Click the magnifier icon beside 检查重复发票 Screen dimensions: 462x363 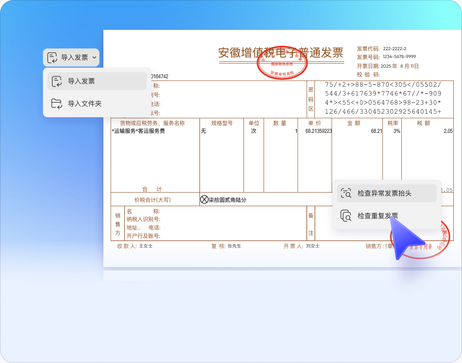346,216
